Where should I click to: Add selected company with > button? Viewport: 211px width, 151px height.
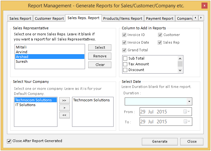point(64,108)
